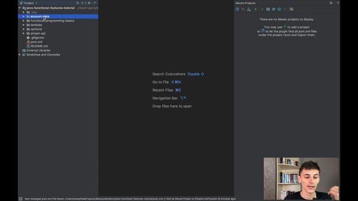
Task: Click the presenter webcam thumbnail
Action: point(302,179)
